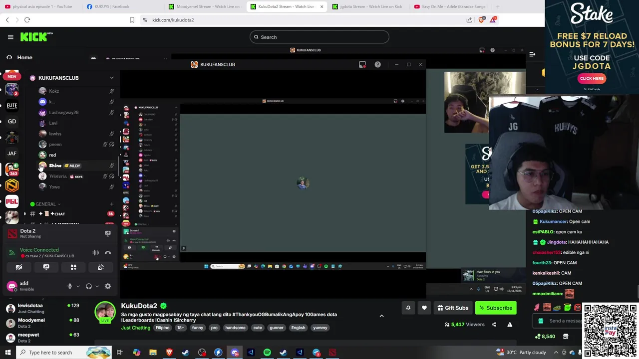Open Moodyemel channel in sidebar
This screenshot has height=359, width=639.
42,323
